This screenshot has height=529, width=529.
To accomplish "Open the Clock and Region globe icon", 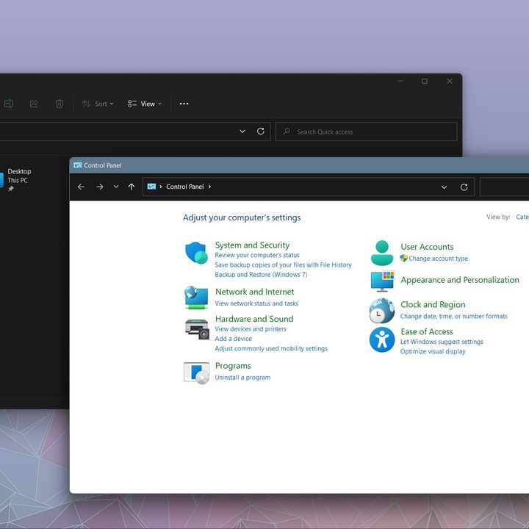I will click(x=382, y=311).
